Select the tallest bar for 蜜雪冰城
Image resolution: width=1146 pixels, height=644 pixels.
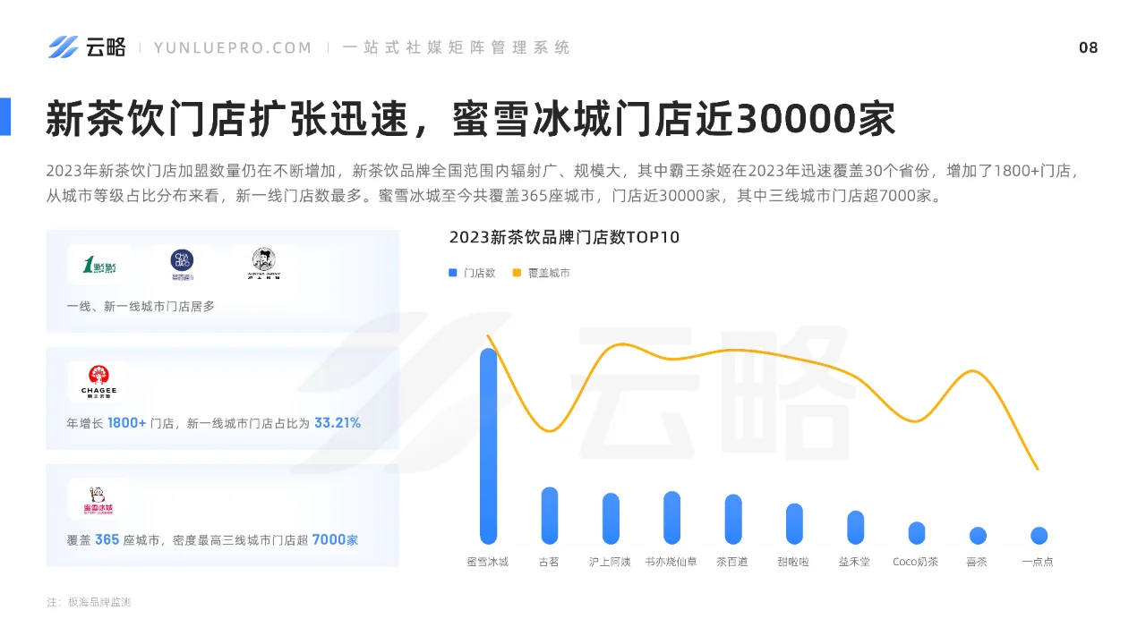pyautogui.click(x=488, y=445)
